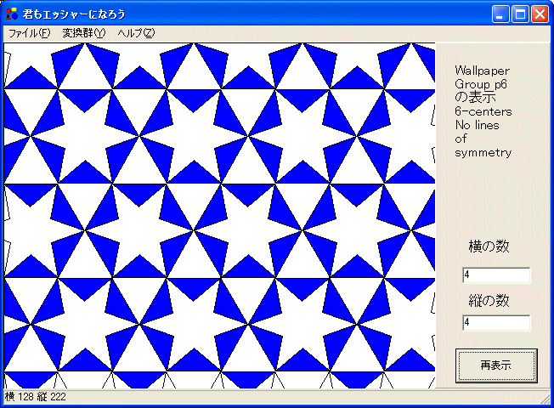Click the 再表示 redisplay button
The image size is (554, 408).
point(496,365)
